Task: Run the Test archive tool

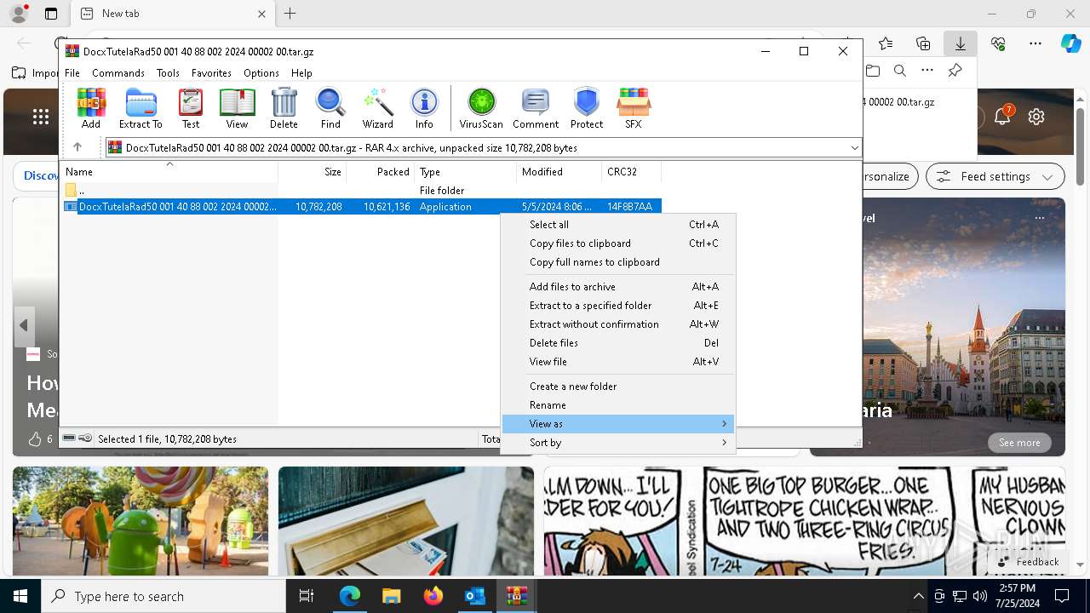Action: [191, 108]
